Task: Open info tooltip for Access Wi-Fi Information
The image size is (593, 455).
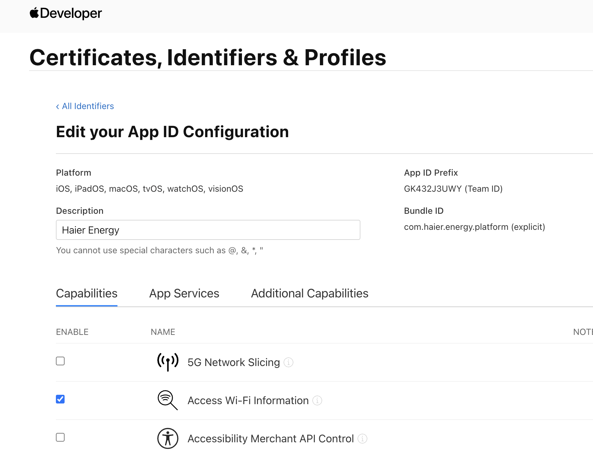Action: pyautogui.click(x=317, y=400)
